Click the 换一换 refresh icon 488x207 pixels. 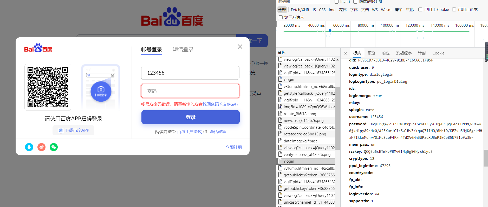pyautogui.click(x=252, y=63)
